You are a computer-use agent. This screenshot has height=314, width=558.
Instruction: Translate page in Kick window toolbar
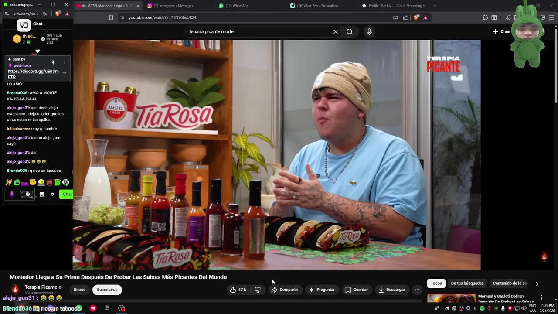pyautogui.click(x=45, y=14)
